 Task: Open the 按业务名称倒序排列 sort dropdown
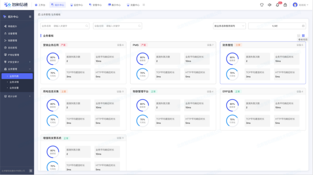pos(230,26)
